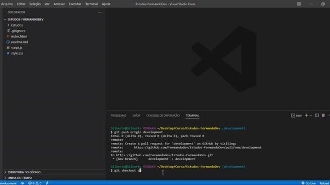330x185 pixels.
Task: Click the GitHub pull request URL in terminal
Action: coord(197,147)
